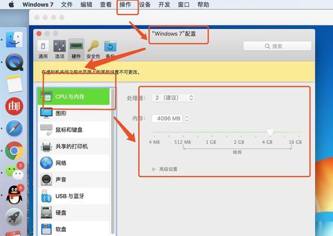
Task: Select USB 与蓝牙 in the sidebar
Action: pyautogui.click(x=74, y=196)
